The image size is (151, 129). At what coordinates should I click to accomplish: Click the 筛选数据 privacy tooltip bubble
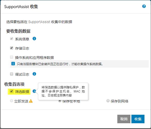point(63,91)
